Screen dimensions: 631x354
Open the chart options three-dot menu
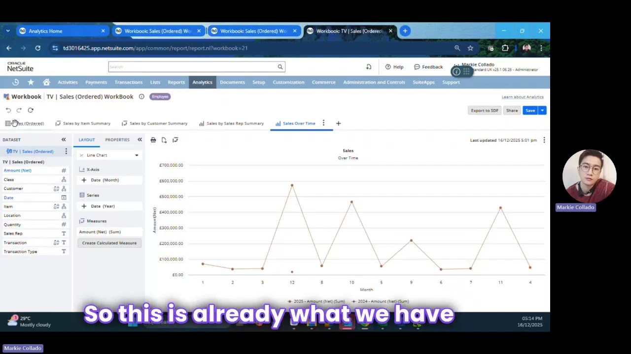pyautogui.click(x=544, y=140)
